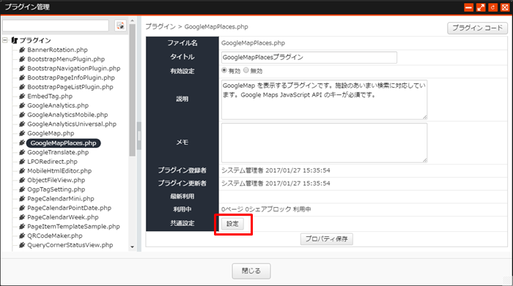This screenshot has width=513, height=286.
Task: Click the plugin icon of OgpTagSetting.php
Action: [x=22, y=189]
